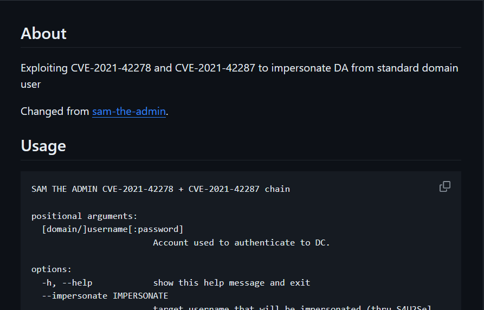
Task: Click the '--impersonate IMPERSONATE' option line
Action: [105, 296]
